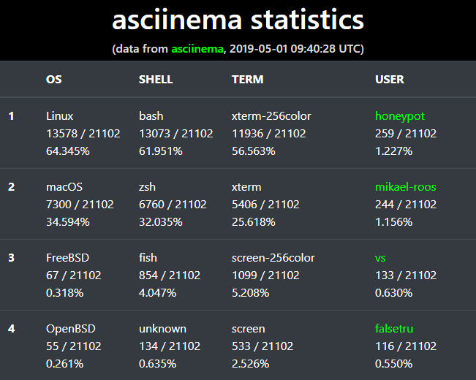Click rank number 4

pyautogui.click(x=11, y=329)
